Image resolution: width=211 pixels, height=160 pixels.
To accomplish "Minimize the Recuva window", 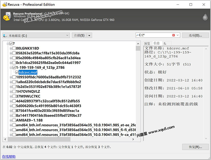I will pyautogui.click(x=178, y=4).
